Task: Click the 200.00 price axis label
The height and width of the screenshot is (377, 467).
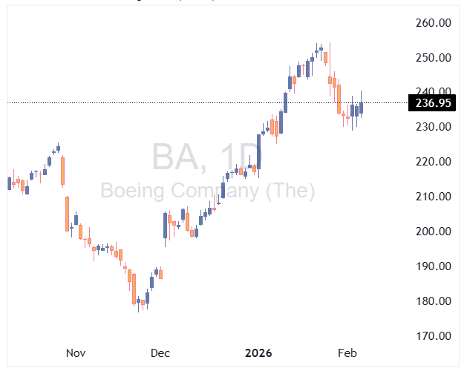Action: coord(433,232)
